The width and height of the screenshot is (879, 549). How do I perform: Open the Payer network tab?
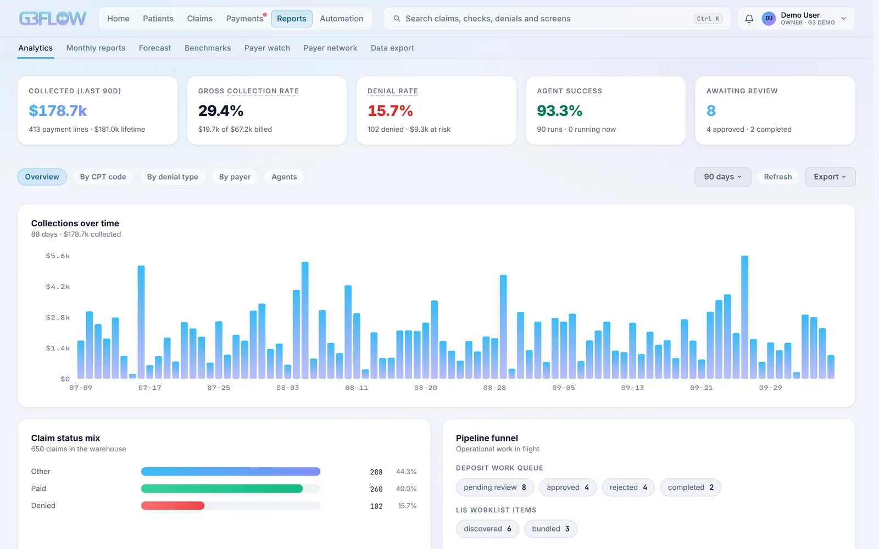coord(330,48)
